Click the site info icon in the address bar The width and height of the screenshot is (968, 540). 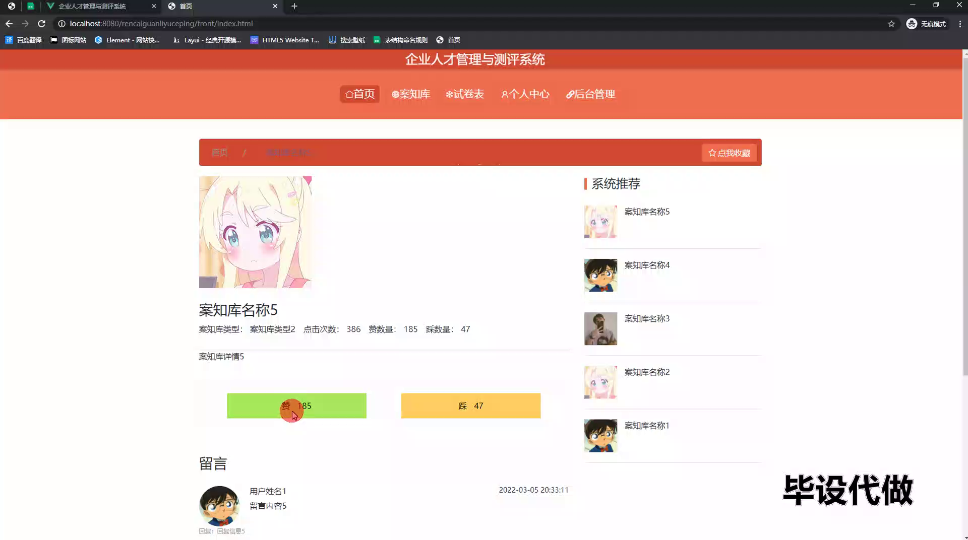(62, 24)
